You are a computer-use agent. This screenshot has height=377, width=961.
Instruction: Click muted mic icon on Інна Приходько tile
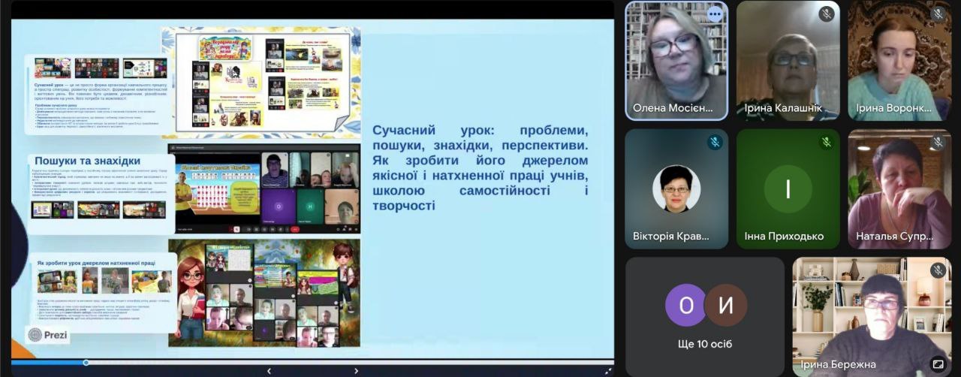[x=826, y=143]
